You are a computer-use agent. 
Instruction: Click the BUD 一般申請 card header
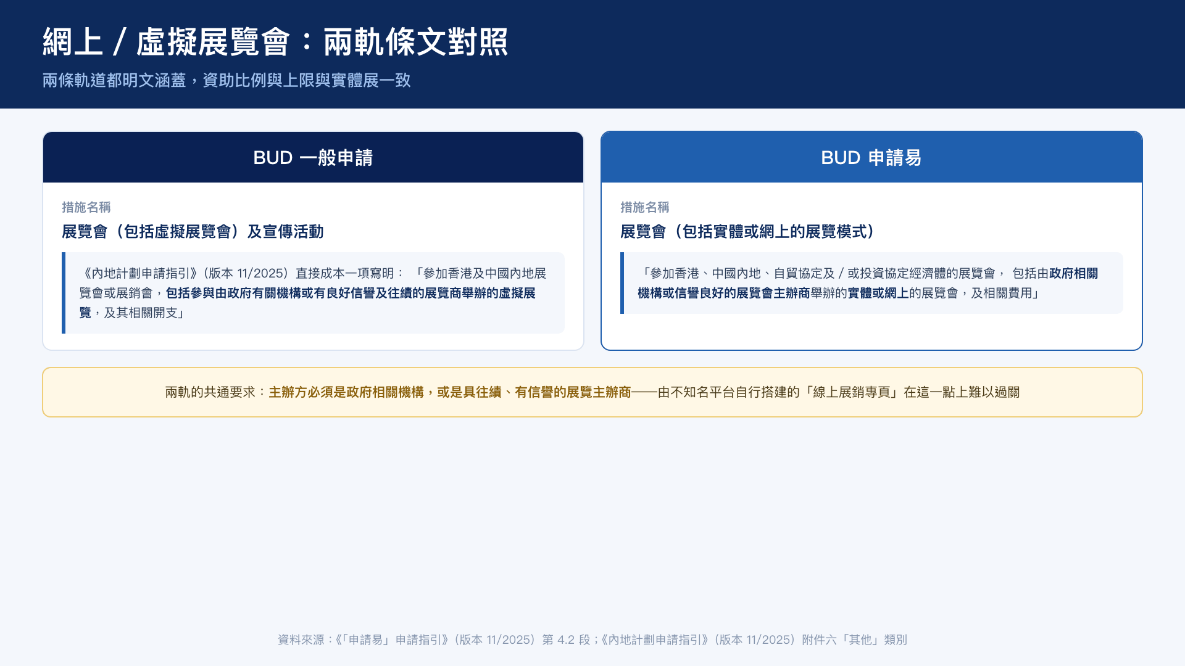coord(313,157)
